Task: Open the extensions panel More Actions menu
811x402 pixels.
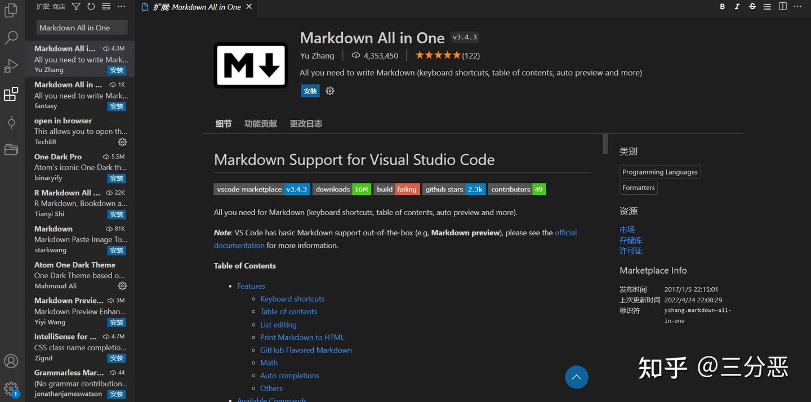Action: tap(121, 6)
